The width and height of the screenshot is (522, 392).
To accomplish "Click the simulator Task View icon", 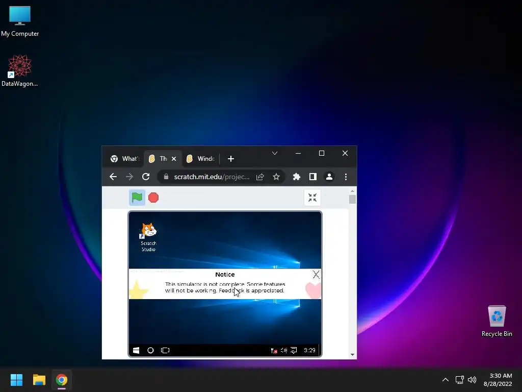I will (165, 350).
